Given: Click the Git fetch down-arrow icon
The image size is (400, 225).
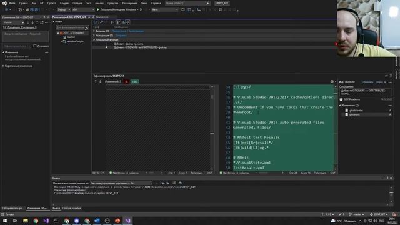Looking at the screenshot, I should tap(27, 22).
